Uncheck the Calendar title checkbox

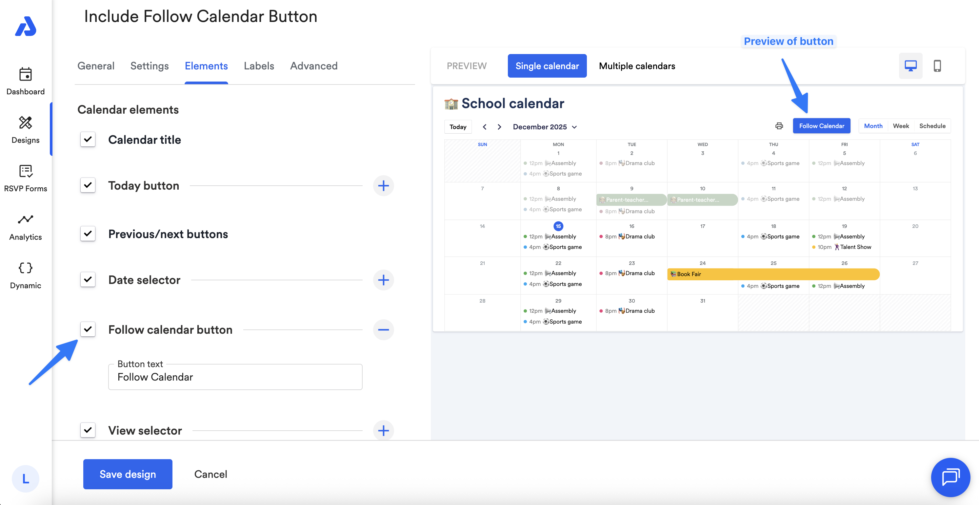pos(88,139)
